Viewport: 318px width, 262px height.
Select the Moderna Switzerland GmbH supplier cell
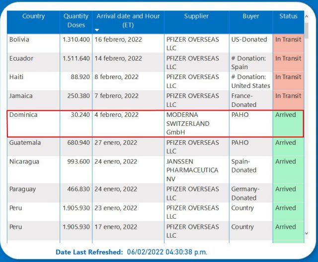pyautogui.click(x=188, y=123)
